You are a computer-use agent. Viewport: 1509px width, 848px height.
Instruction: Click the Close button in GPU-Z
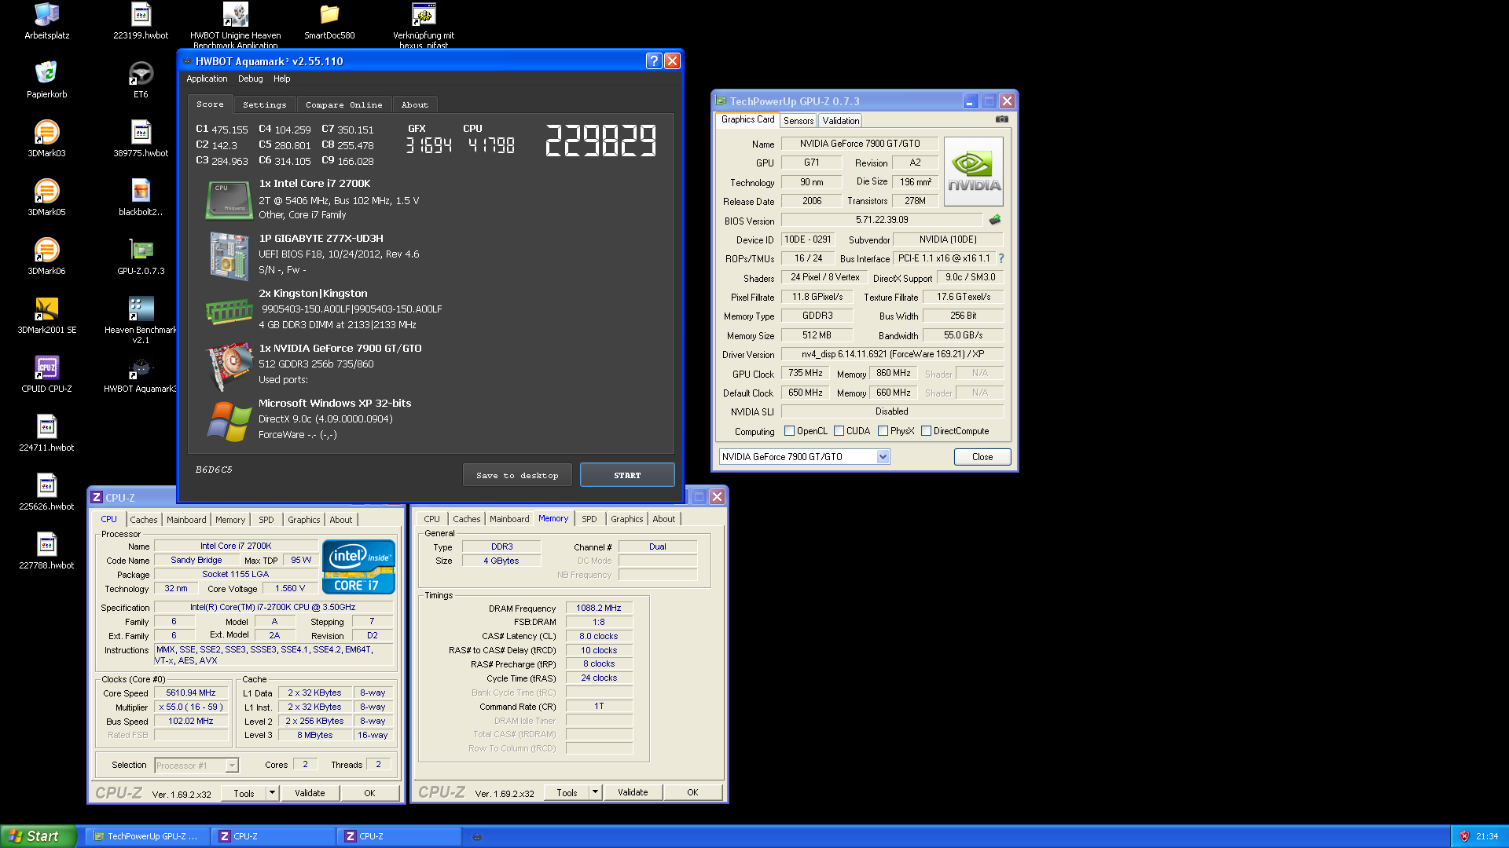click(x=982, y=457)
